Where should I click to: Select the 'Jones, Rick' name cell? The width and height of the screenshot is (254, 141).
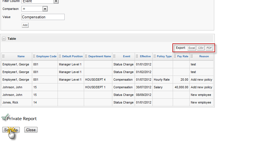17,102
